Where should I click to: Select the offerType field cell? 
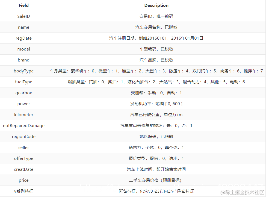pyautogui.click(x=23, y=158)
